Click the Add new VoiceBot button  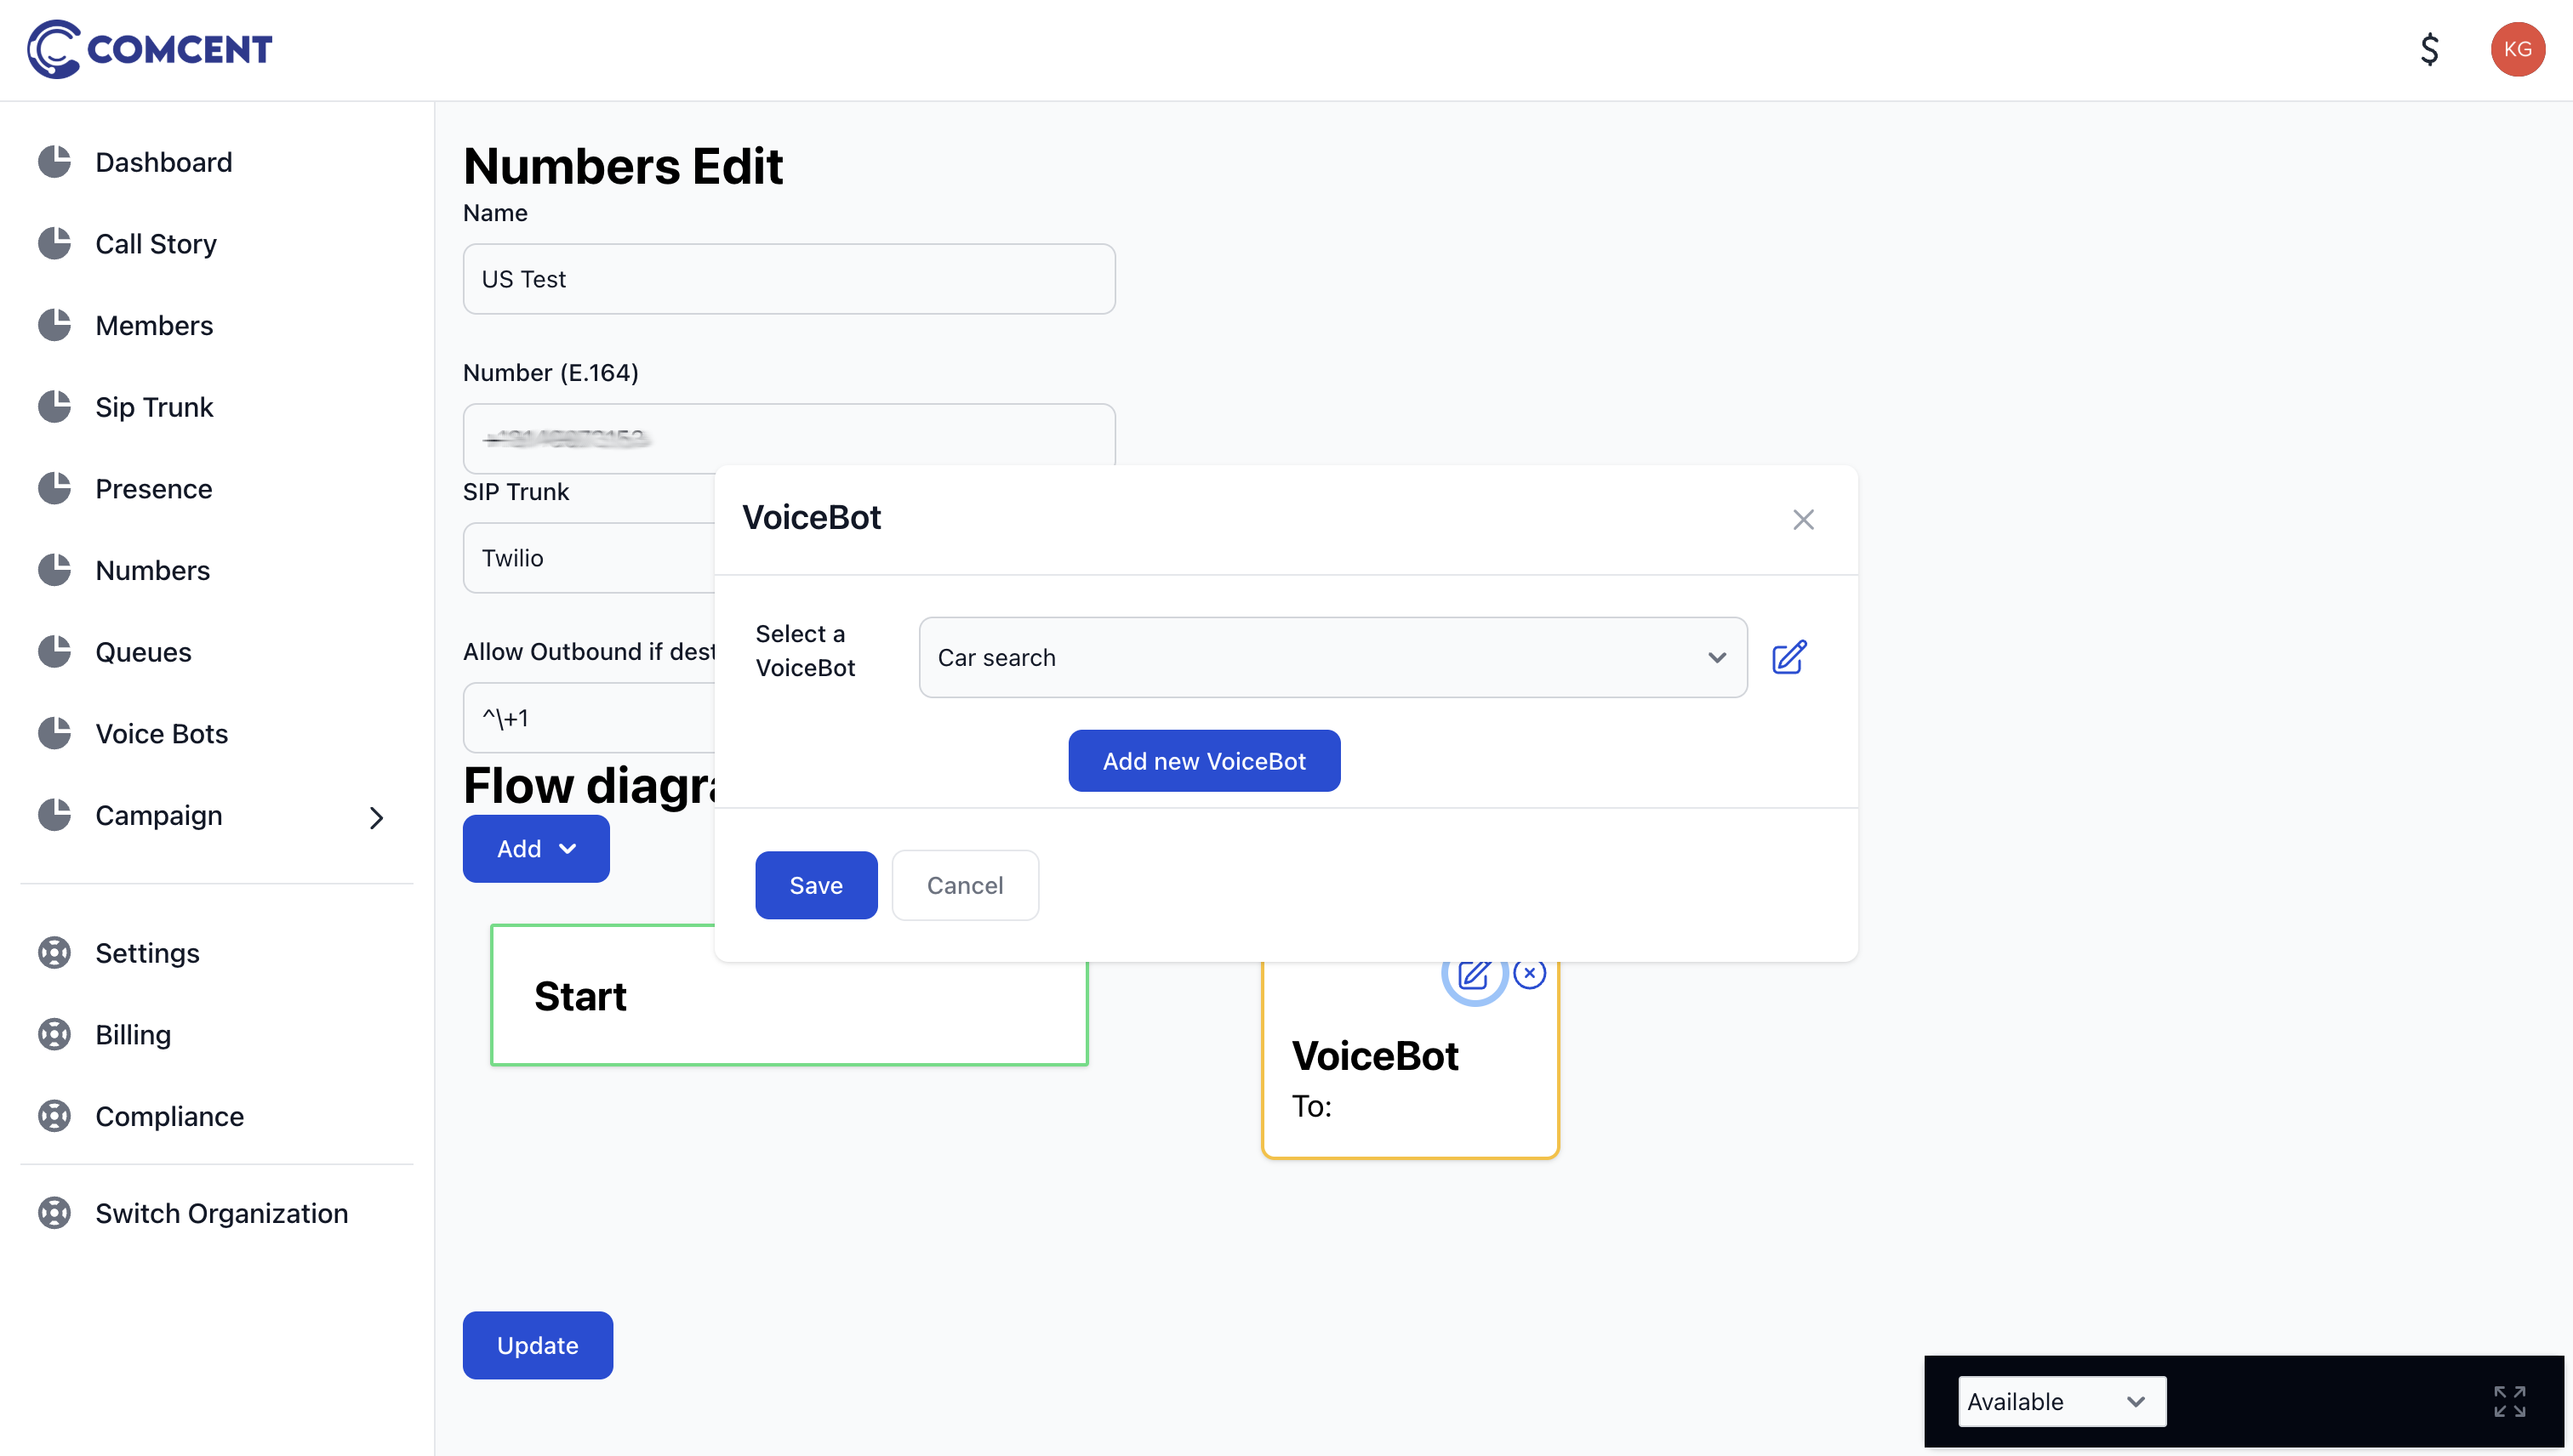click(x=1203, y=760)
